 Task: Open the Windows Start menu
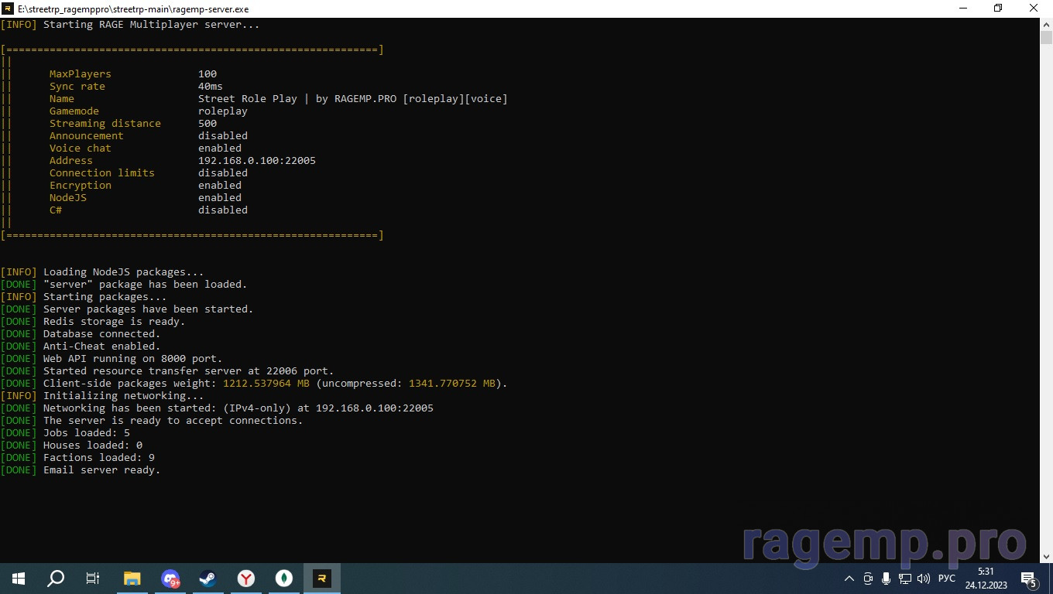click(19, 579)
